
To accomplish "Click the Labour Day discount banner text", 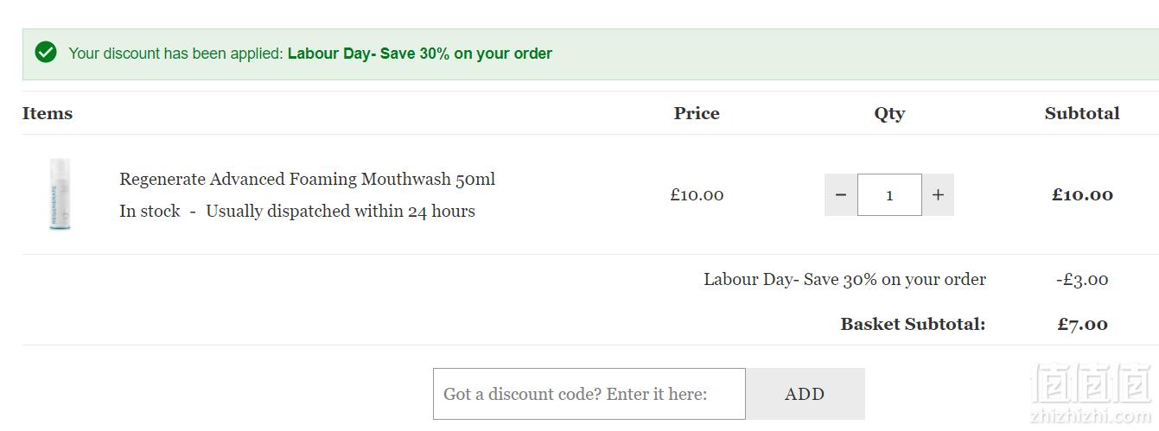I will point(420,54).
